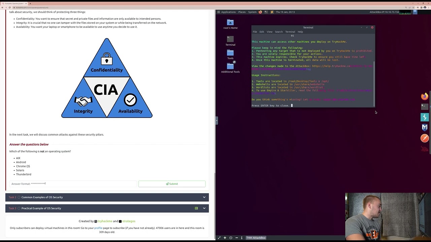Select the AIX list item

pos(18,158)
